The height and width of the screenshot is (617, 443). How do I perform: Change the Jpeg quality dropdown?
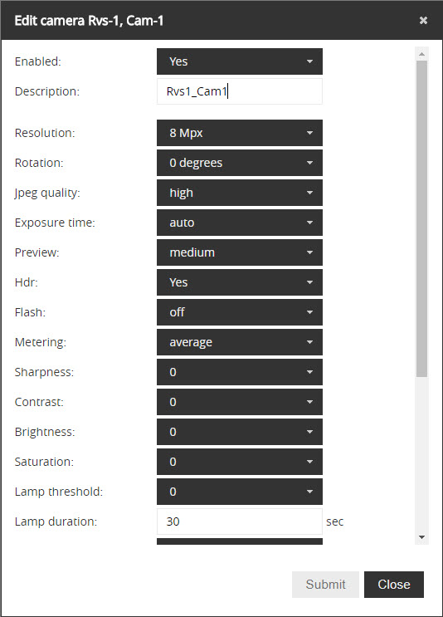(240, 193)
